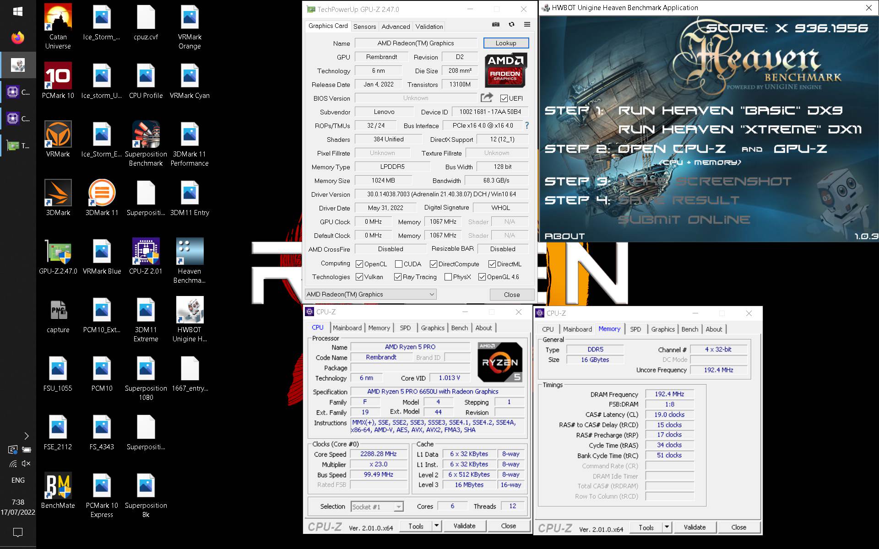Click the GPU-Z Close button
The height and width of the screenshot is (549, 879).
pyautogui.click(x=512, y=295)
